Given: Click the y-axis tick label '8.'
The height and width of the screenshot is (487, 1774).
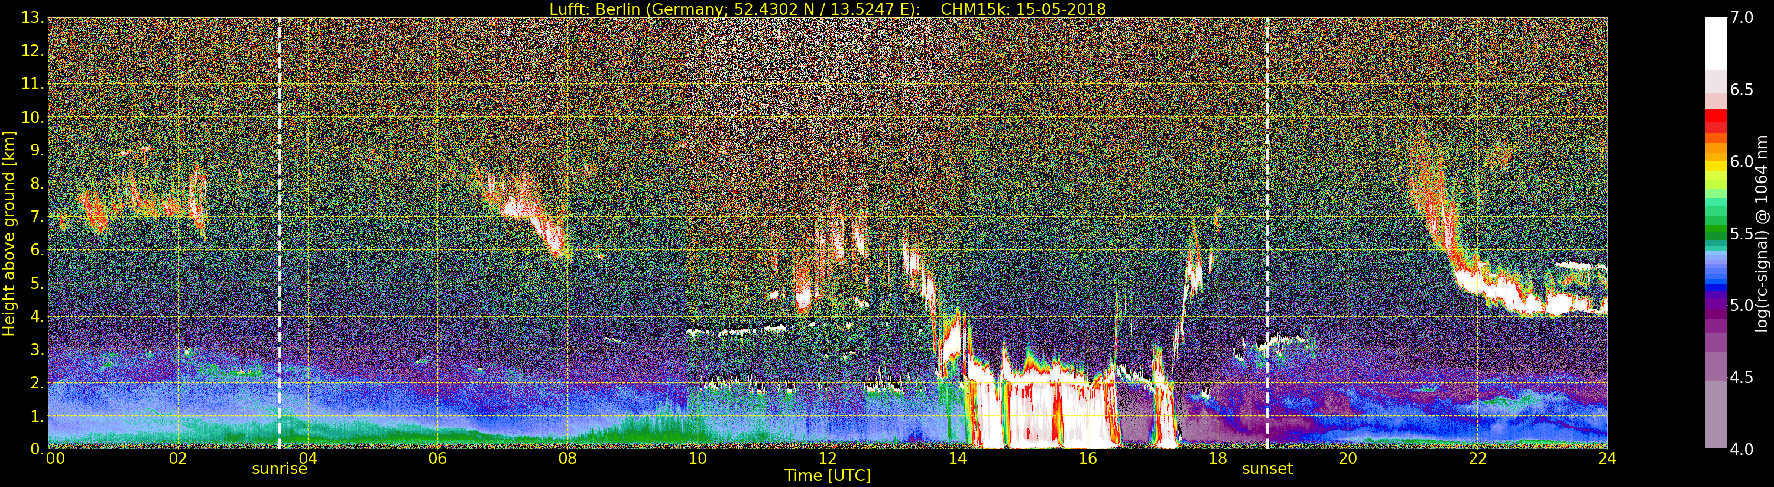Looking at the screenshot, I should (37, 183).
